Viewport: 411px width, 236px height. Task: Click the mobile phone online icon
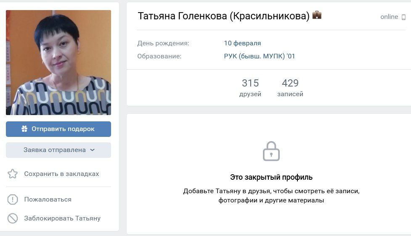click(404, 17)
